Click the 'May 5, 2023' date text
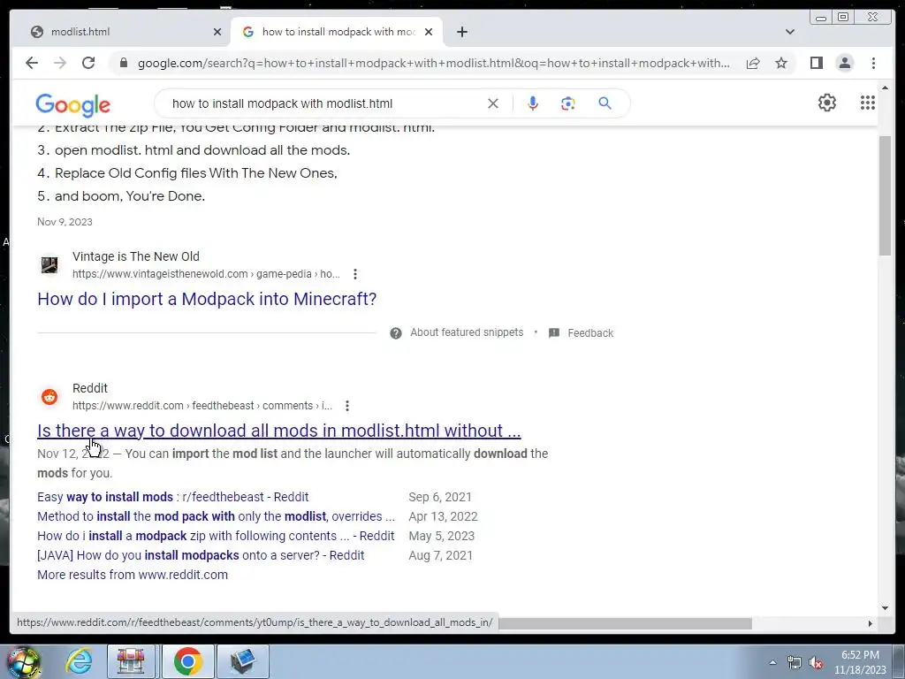This screenshot has height=679, width=905. click(x=442, y=537)
